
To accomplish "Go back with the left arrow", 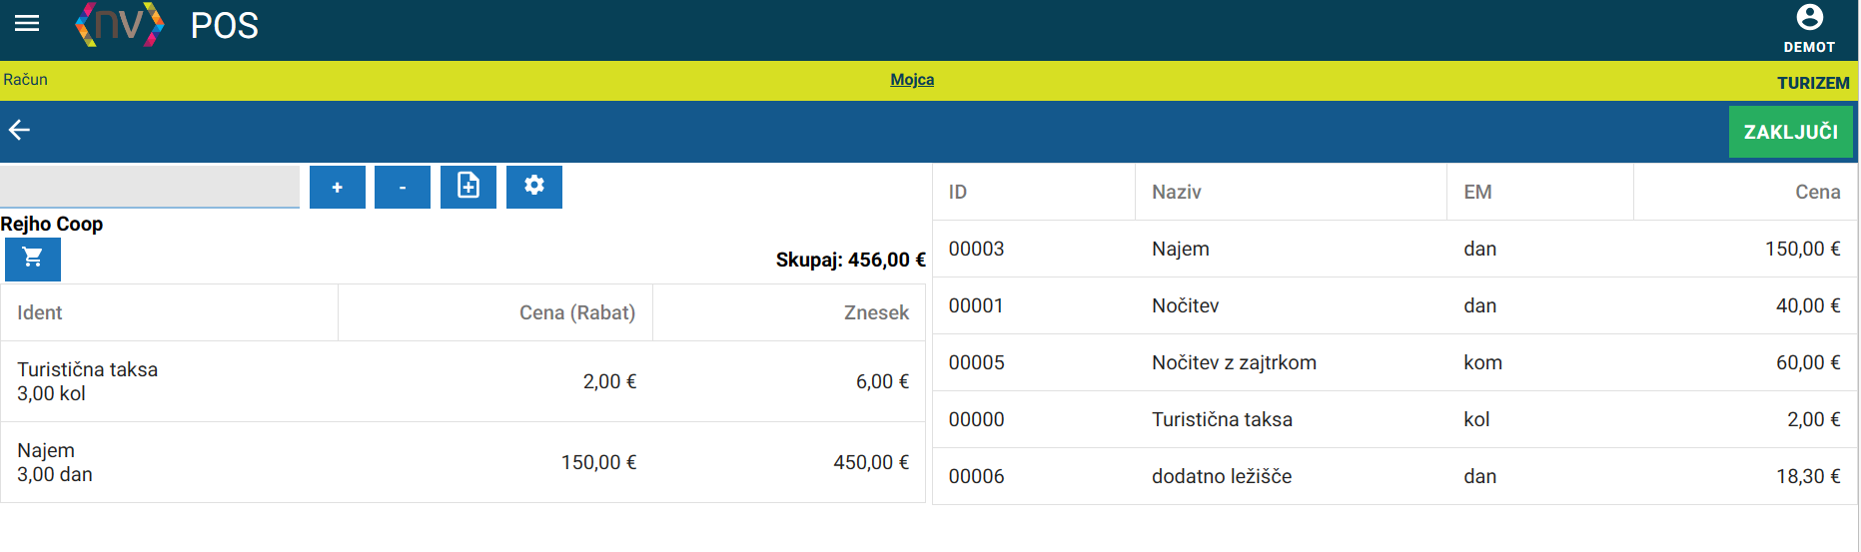I will click(x=20, y=130).
